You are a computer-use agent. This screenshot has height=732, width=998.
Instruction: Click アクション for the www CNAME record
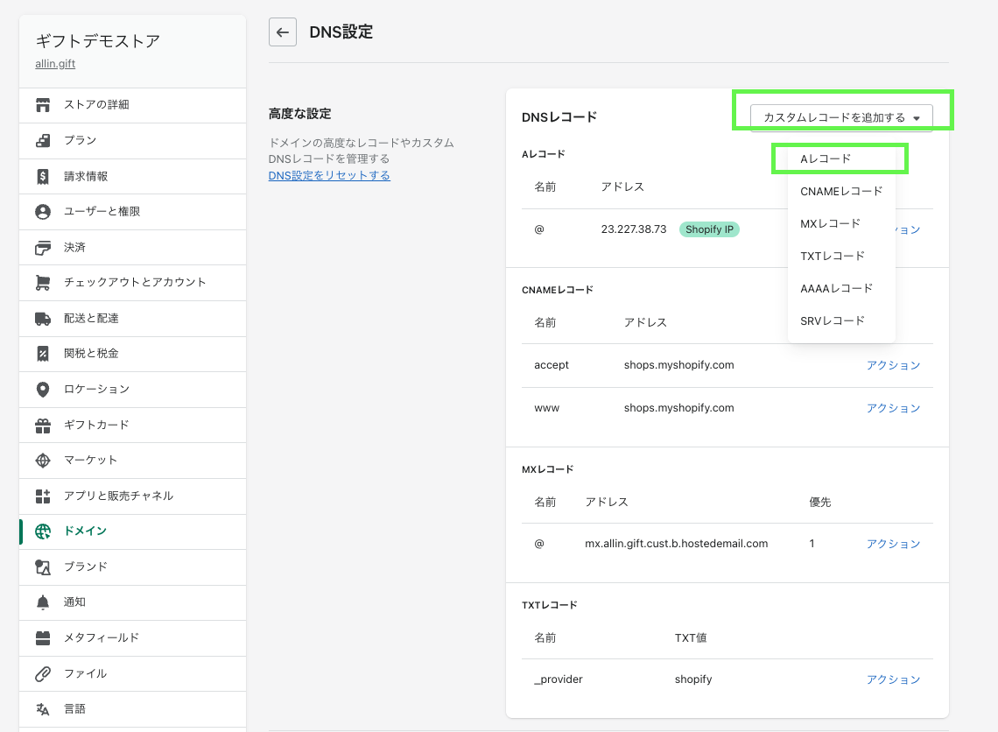pyautogui.click(x=893, y=408)
